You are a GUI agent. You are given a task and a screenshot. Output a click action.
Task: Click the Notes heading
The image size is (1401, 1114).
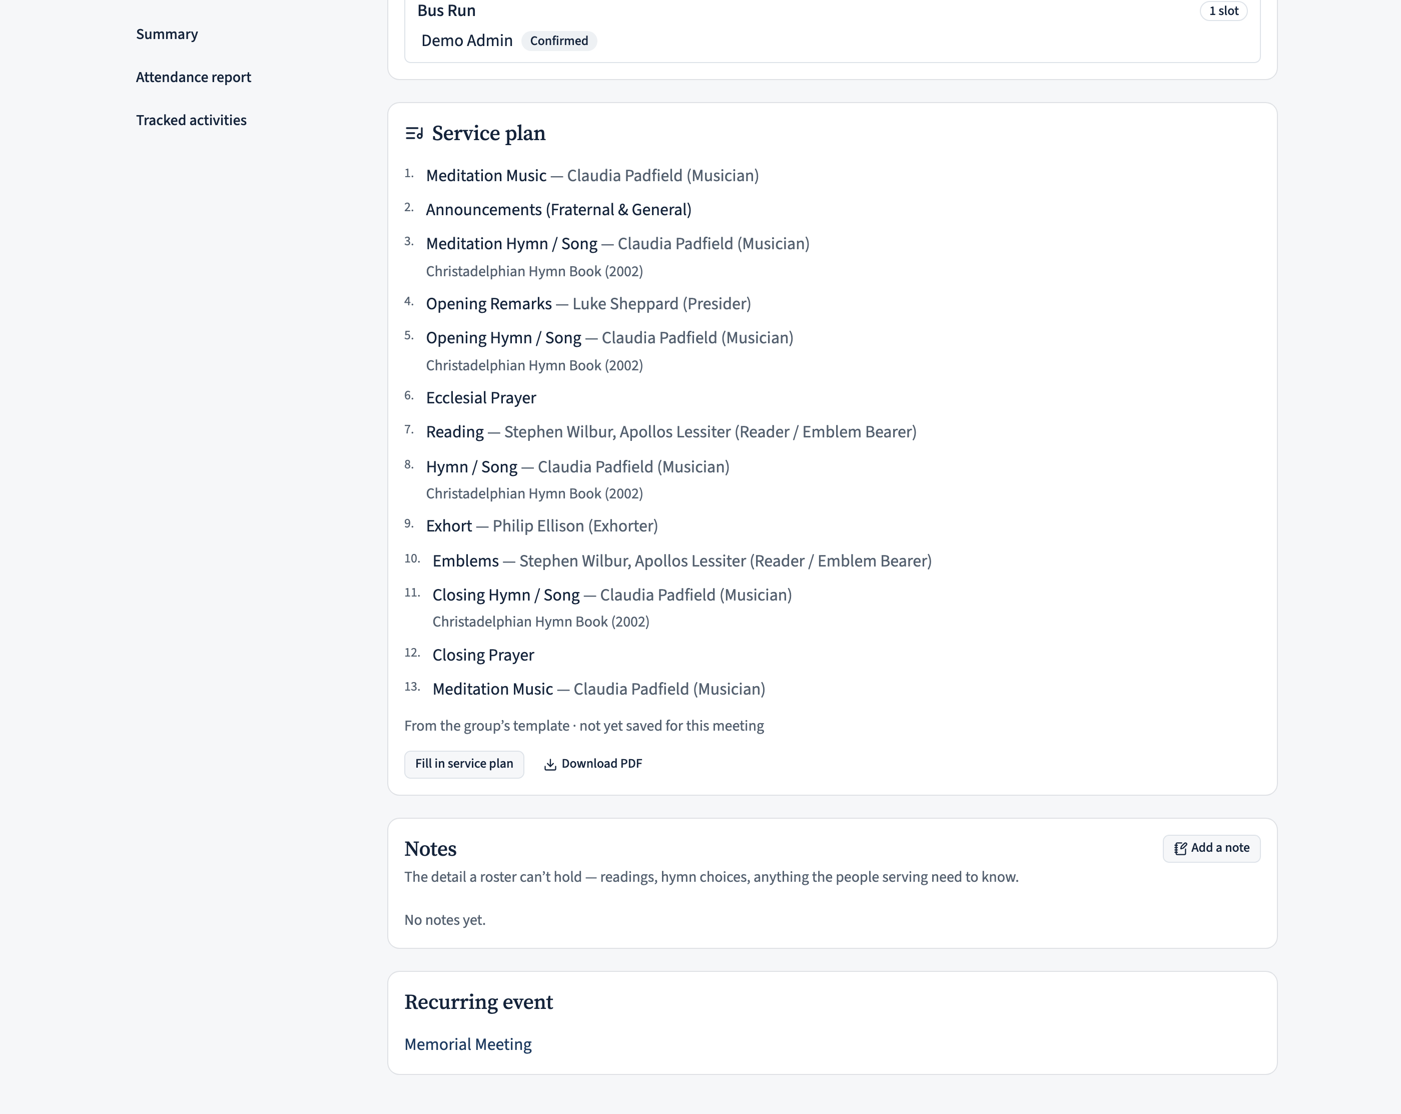click(x=430, y=849)
